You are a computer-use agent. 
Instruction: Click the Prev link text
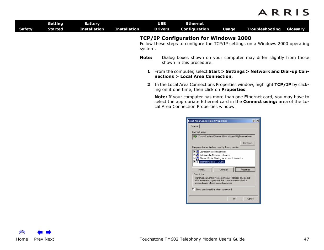[39, 239]
